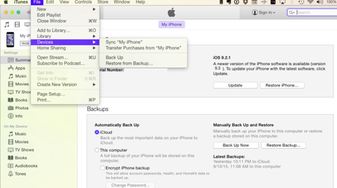Image resolution: width=337 pixels, height=188 pixels.
Task: Open the Controls menu
Action: pos(83,2)
